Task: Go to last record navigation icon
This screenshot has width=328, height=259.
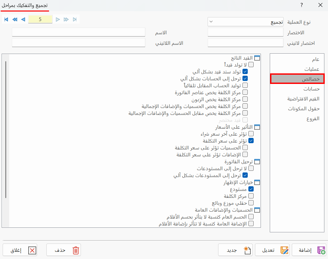Action: [x=75, y=19]
